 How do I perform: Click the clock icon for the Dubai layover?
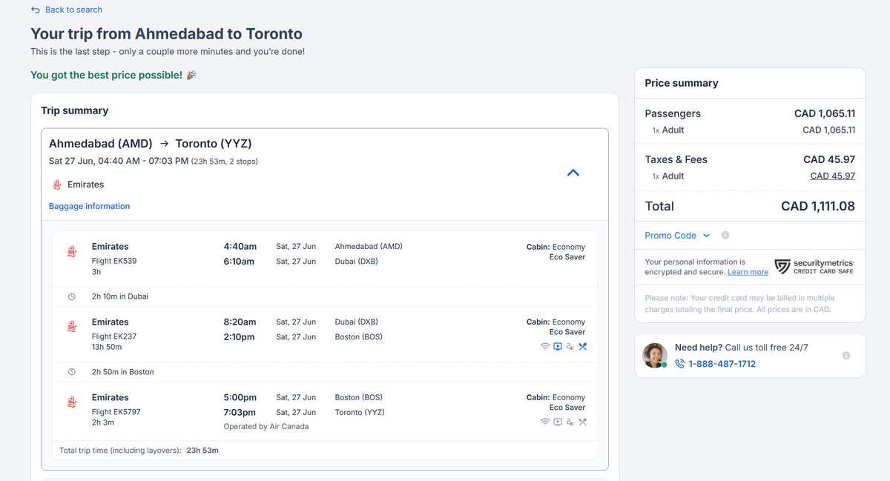[x=72, y=296]
